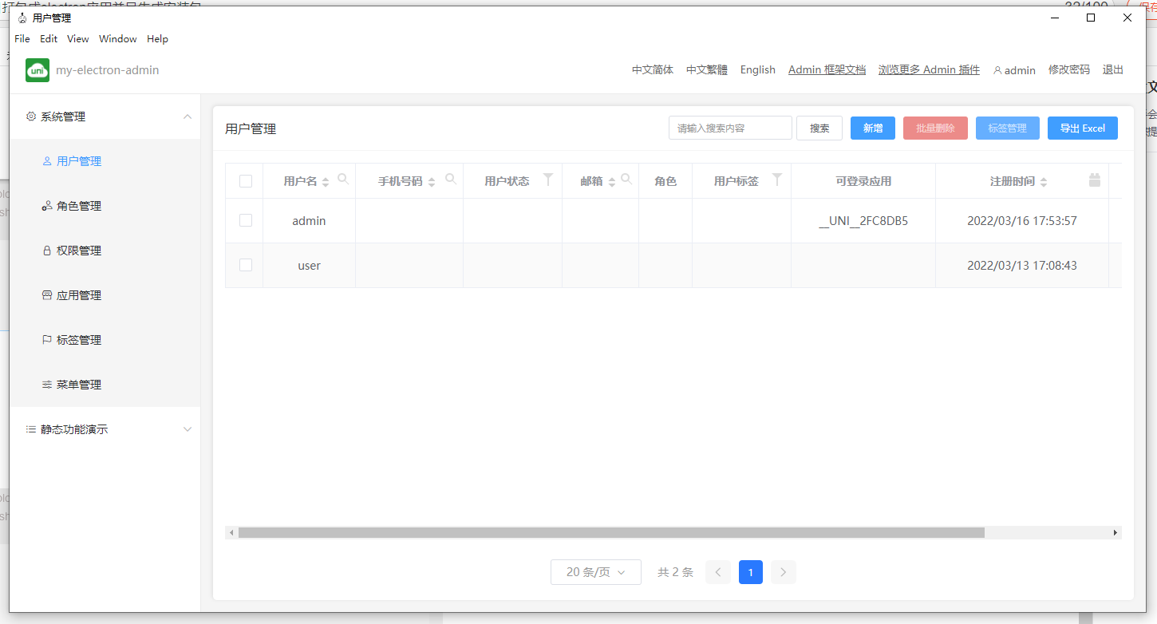The width and height of the screenshot is (1157, 624).
Task: Click the 导出 Excel button
Action: [1082, 128]
